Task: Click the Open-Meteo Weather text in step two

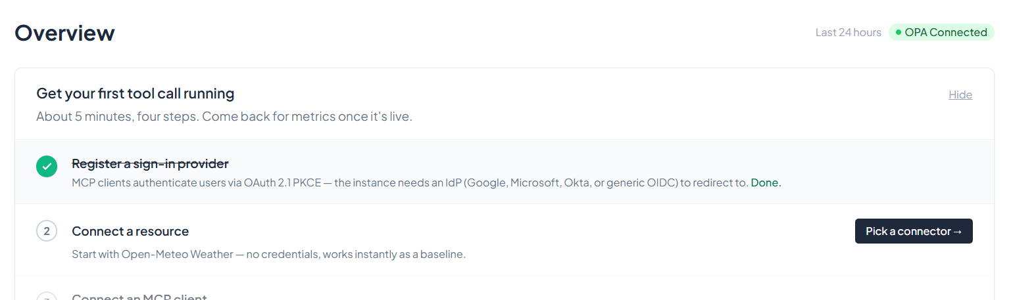Action: (x=178, y=254)
